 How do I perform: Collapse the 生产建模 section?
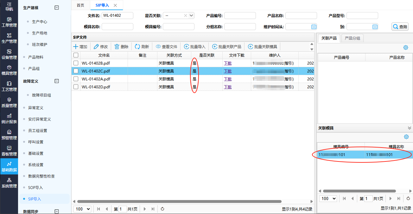click(57, 8)
